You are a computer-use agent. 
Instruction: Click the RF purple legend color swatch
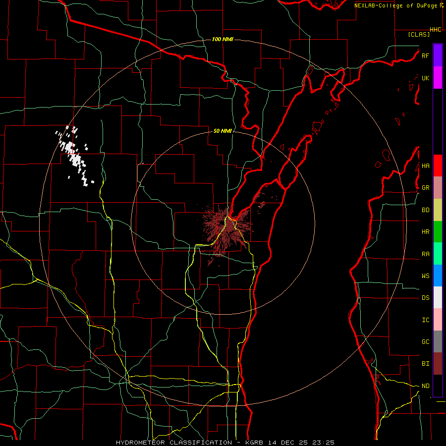(438, 56)
